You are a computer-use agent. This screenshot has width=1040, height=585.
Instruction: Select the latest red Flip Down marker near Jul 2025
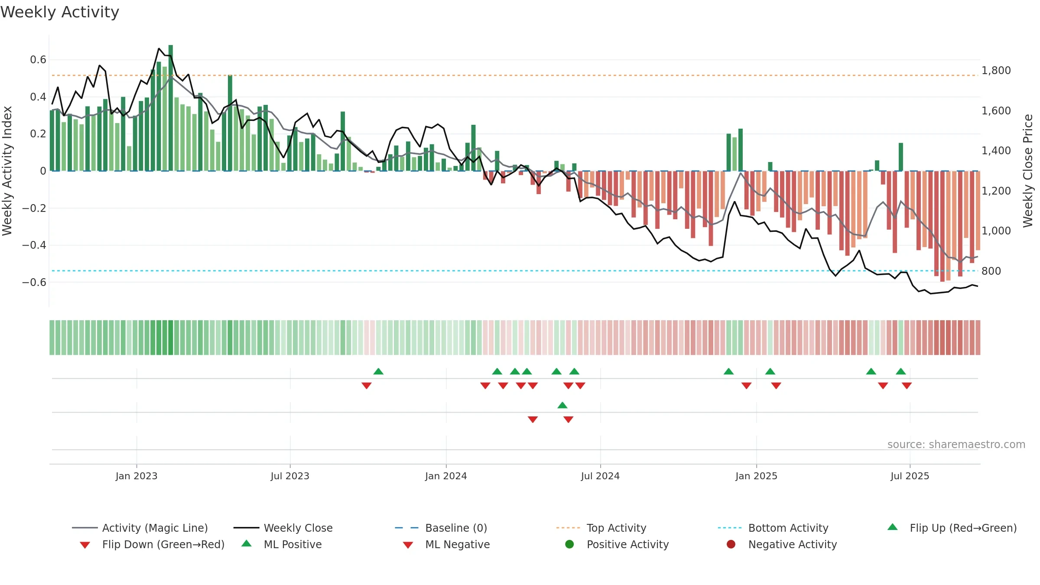tap(907, 386)
